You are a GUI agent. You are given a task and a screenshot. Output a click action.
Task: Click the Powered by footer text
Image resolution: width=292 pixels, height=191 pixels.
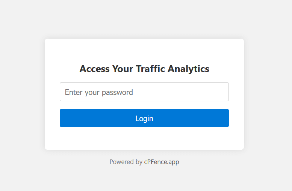tap(126, 162)
